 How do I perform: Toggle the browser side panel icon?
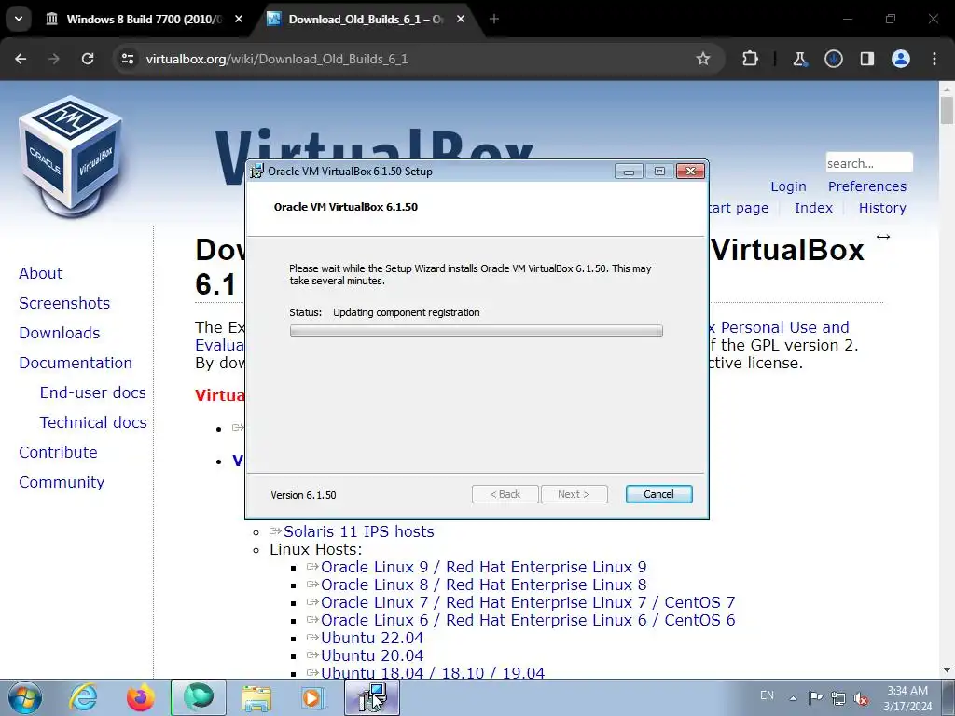(866, 59)
